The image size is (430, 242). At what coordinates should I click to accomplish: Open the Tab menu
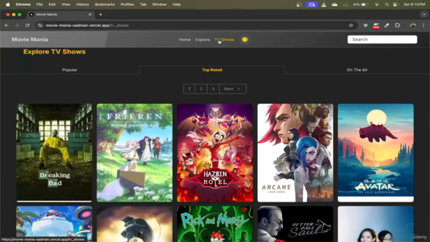pos(143,5)
